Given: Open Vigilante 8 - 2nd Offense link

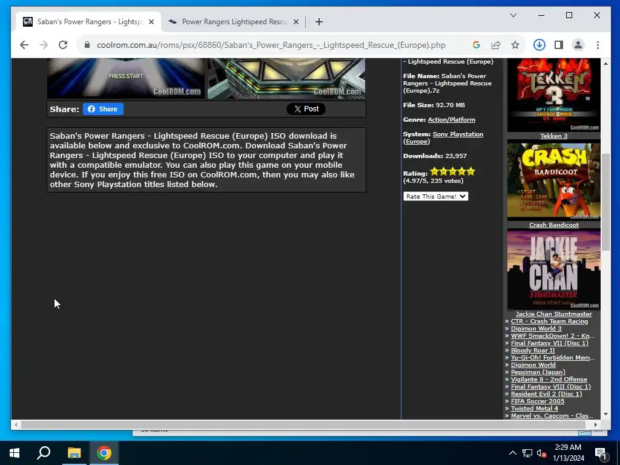Looking at the screenshot, I should point(549,380).
